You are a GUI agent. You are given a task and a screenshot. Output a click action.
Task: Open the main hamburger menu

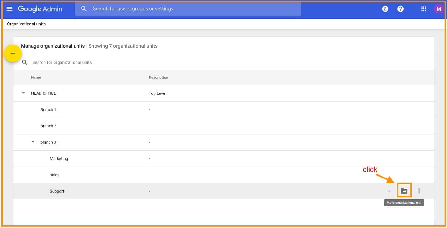[x=9, y=9]
